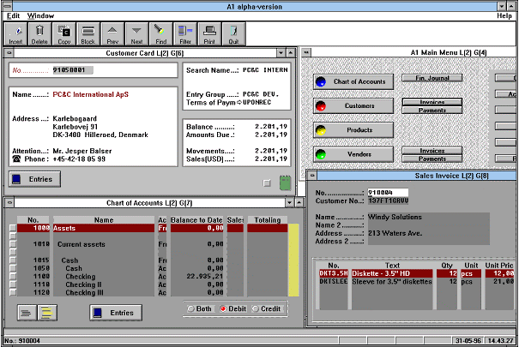
Task: Go to next record with Next
Action: pyautogui.click(x=136, y=33)
